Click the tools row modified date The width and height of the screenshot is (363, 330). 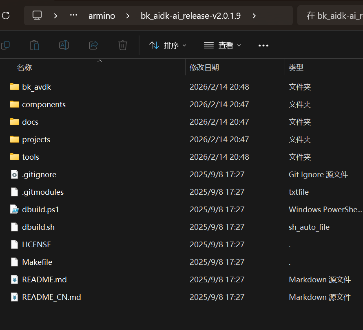point(219,157)
